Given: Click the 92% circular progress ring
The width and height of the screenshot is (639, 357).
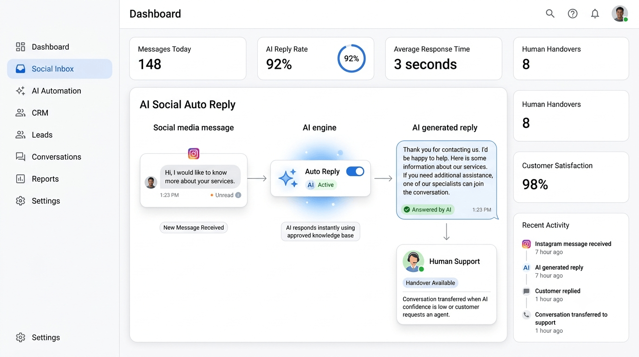Looking at the screenshot, I should coord(352,59).
